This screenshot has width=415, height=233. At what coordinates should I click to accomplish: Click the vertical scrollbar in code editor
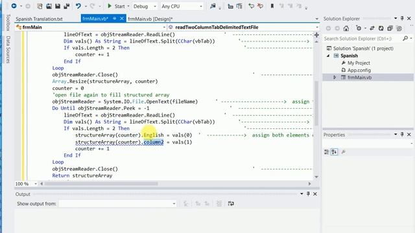coord(316,104)
